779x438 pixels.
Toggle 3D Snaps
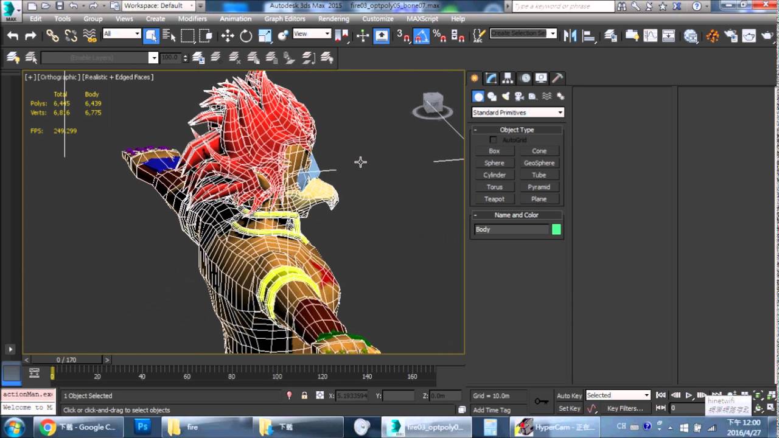tap(403, 36)
